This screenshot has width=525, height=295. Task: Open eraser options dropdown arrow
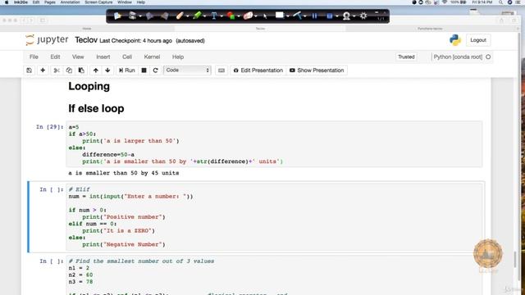[256, 16]
